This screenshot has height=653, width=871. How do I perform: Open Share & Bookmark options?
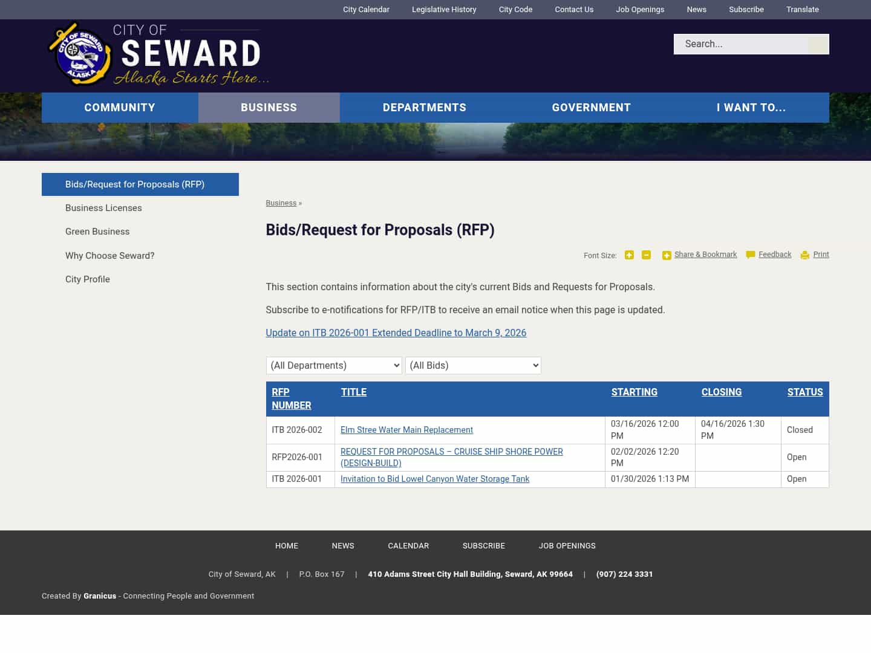click(705, 255)
